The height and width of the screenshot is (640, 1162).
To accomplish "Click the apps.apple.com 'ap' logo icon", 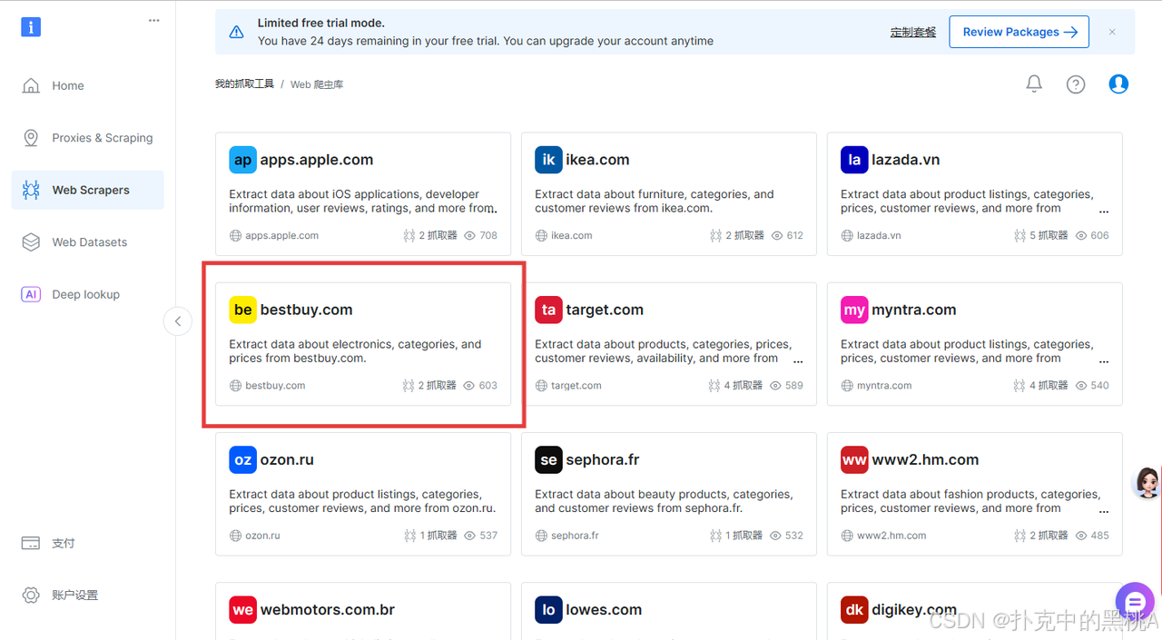I will (x=243, y=160).
